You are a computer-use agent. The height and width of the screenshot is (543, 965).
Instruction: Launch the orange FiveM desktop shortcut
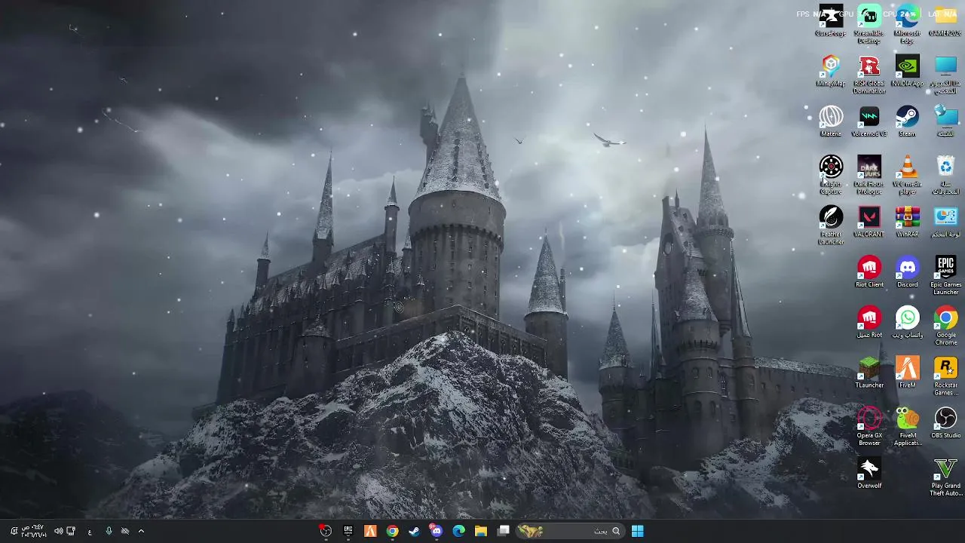(x=908, y=373)
